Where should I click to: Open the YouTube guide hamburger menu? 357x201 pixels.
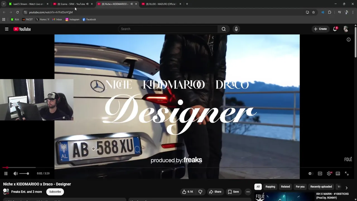pos(7,29)
